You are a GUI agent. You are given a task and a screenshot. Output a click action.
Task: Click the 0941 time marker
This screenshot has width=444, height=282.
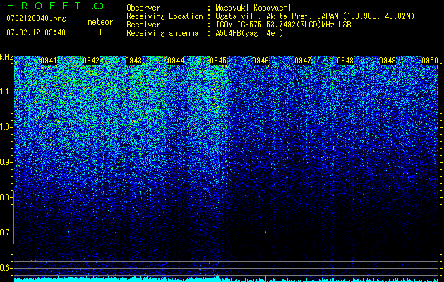point(49,61)
